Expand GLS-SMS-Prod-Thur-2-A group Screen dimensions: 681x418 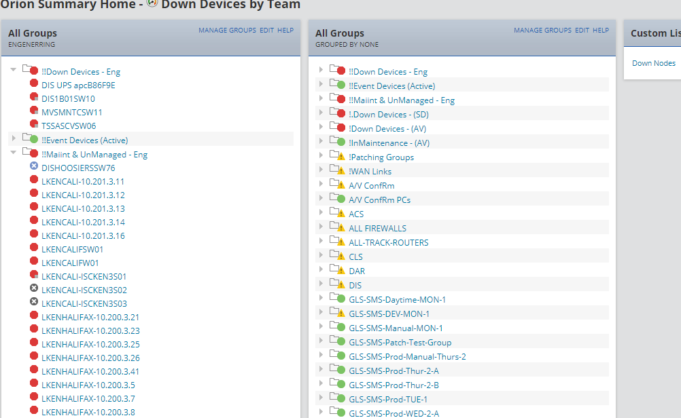point(321,368)
